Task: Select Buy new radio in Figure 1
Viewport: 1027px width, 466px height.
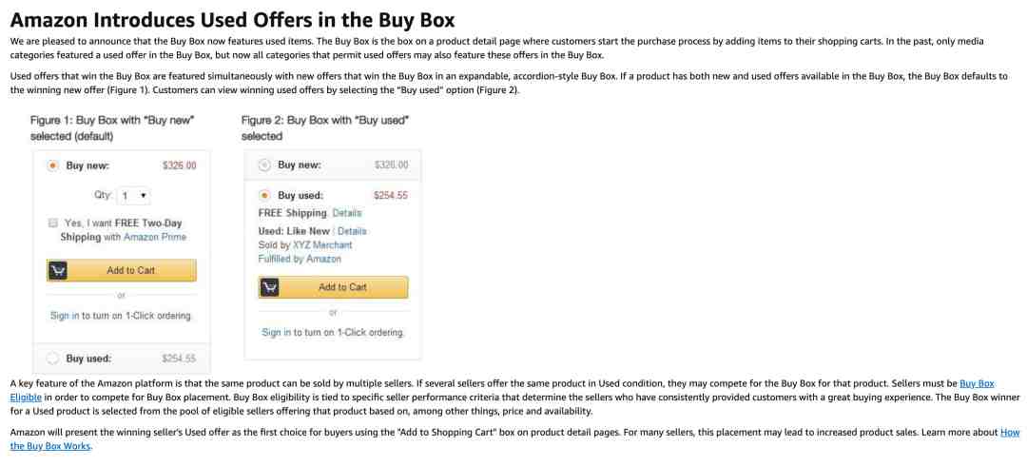Action: tap(53, 165)
